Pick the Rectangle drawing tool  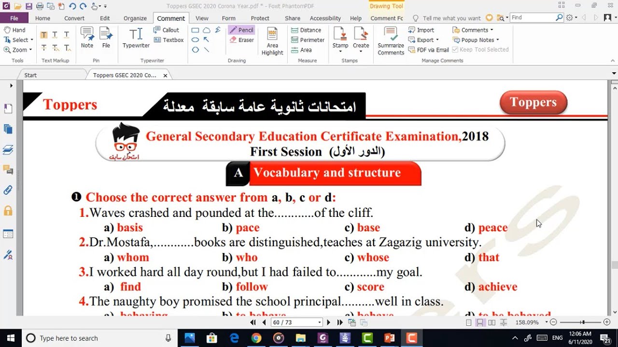pos(196,30)
